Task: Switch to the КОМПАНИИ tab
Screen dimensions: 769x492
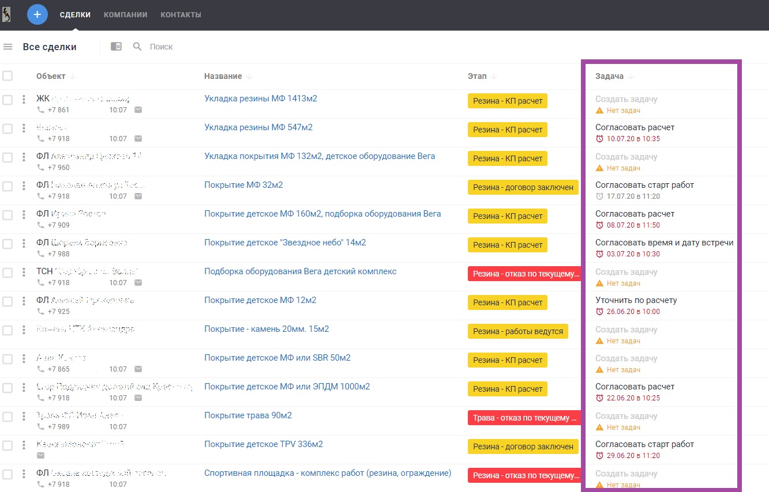Action: click(x=125, y=15)
